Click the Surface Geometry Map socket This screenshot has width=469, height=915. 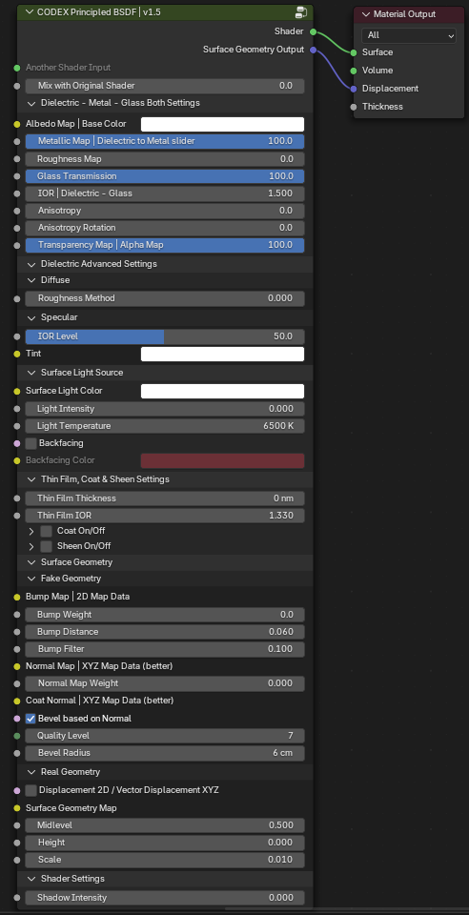(17, 808)
